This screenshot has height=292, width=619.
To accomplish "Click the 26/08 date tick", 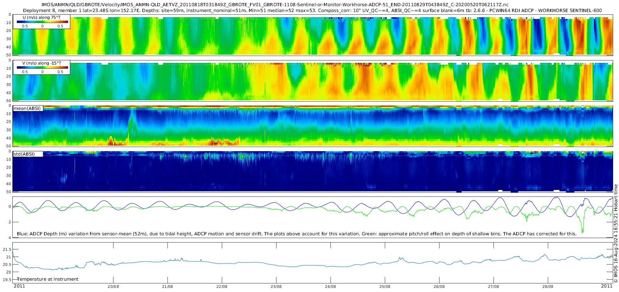I will point(439,287).
